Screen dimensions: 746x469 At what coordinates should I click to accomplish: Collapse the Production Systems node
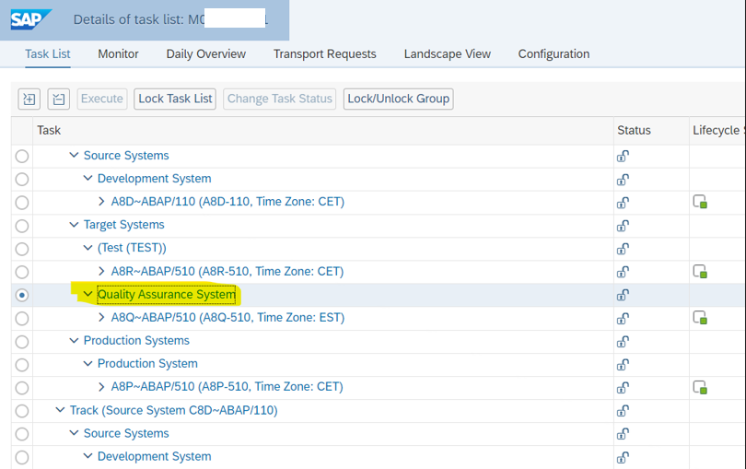tap(74, 340)
